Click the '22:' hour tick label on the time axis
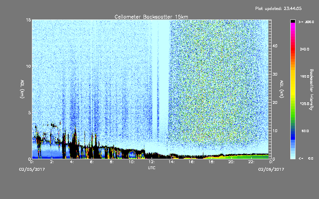The width and height of the screenshot is (319, 199). click(251, 162)
